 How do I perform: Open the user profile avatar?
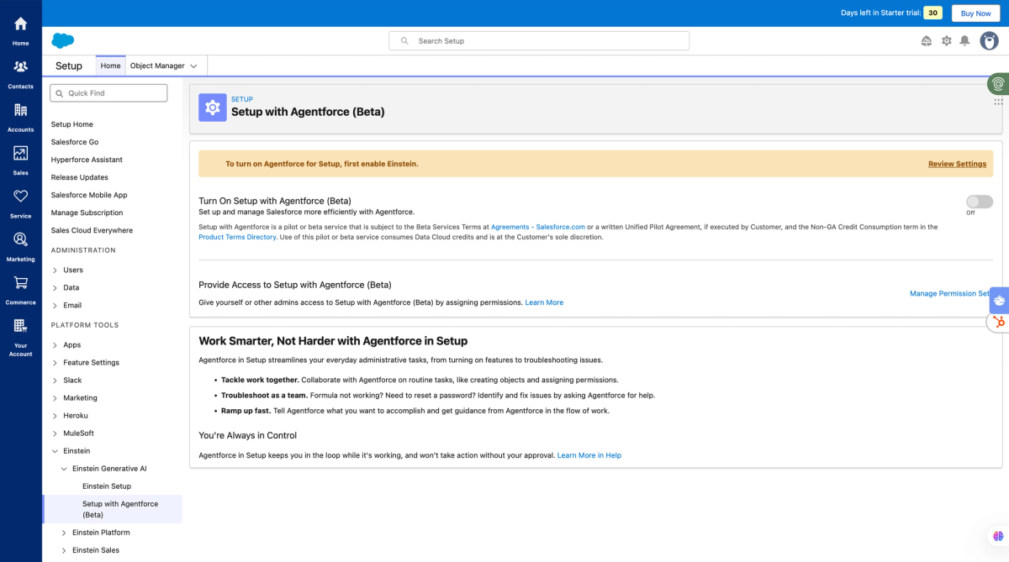click(989, 40)
